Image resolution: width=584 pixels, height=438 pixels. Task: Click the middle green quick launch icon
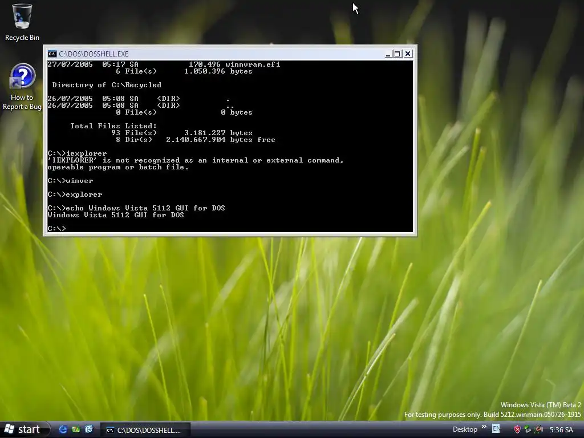[76, 429]
